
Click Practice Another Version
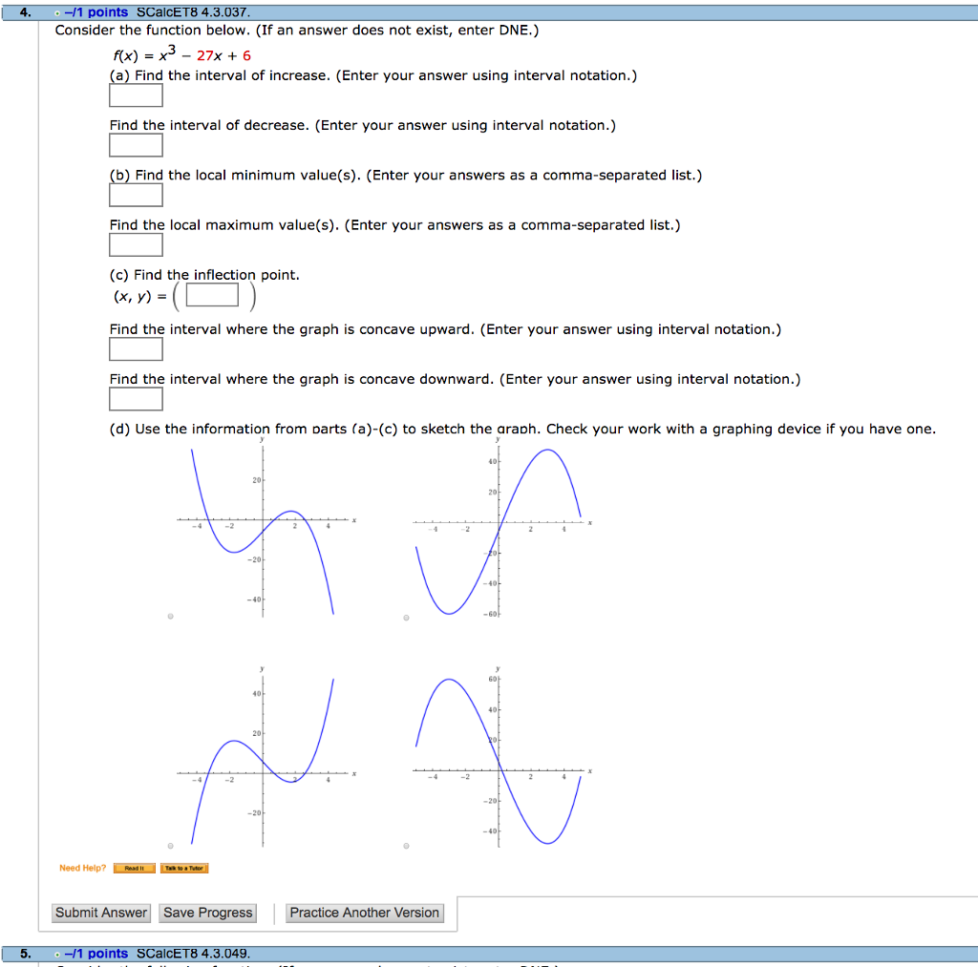pyautogui.click(x=364, y=912)
